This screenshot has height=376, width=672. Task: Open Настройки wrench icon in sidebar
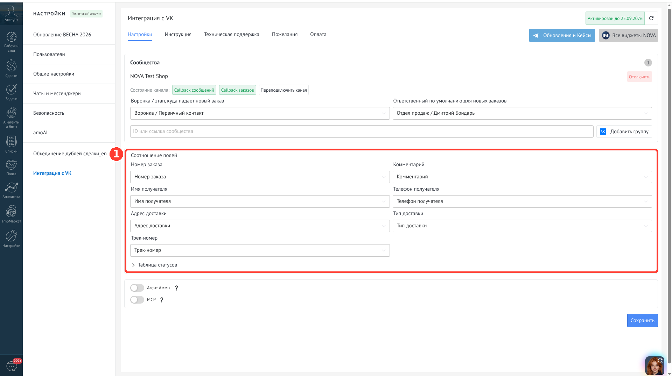point(11,239)
